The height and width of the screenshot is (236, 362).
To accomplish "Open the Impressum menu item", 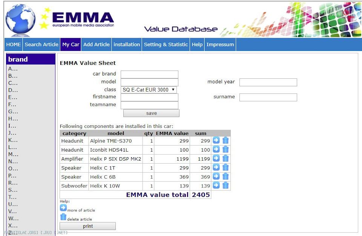I will [220, 44].
